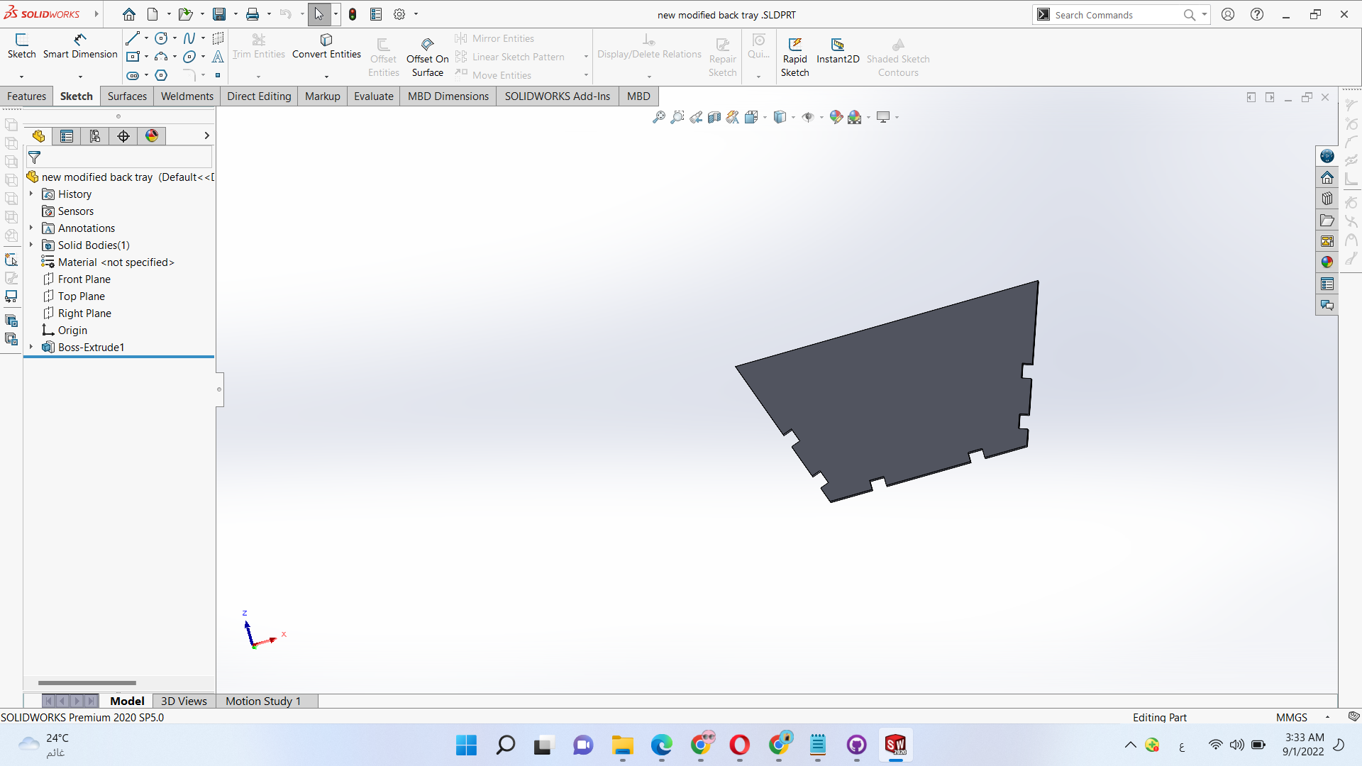This screenshot has width=1362, height=766.
Task: Open the ConfigurationManager tab icon
Action: 95,136
